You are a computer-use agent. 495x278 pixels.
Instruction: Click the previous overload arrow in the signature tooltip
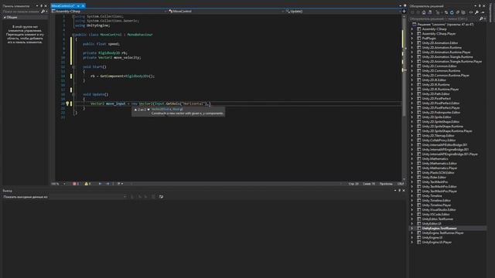(136, 110)
